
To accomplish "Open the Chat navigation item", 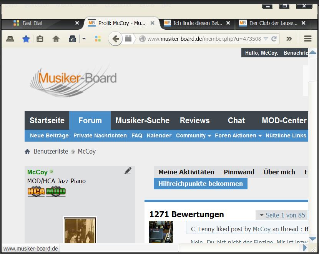I will pyautogui.click(x=236, y=120).
